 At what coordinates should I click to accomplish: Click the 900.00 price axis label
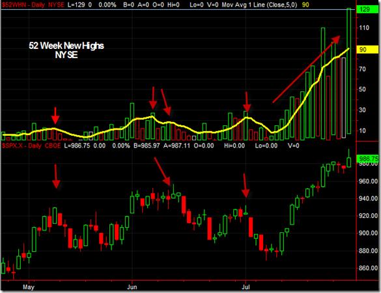tap(369, 233)
